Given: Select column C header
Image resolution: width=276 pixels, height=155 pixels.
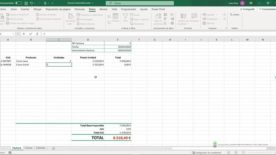Looking at the screenshot, I should [59, 40].
